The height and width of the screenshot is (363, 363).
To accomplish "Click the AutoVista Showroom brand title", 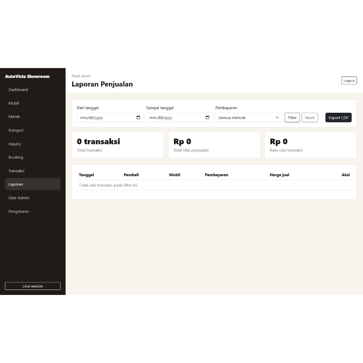I will click(x=27, y=77).
